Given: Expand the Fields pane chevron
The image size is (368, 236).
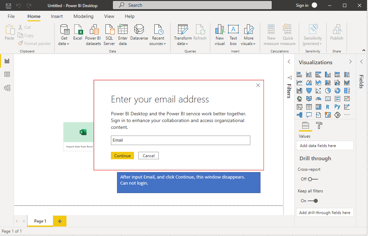Looking at the screenshot, I should pyautogui.click(x=362, y=62).
